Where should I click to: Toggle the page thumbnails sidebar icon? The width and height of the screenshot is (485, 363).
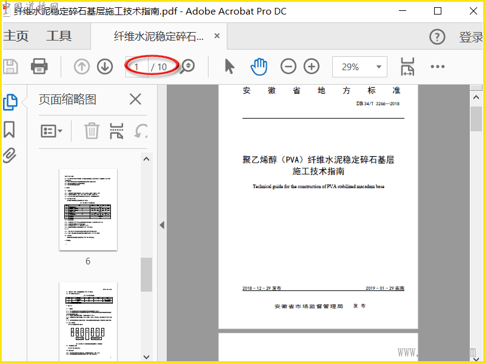[x=10, y=102]
